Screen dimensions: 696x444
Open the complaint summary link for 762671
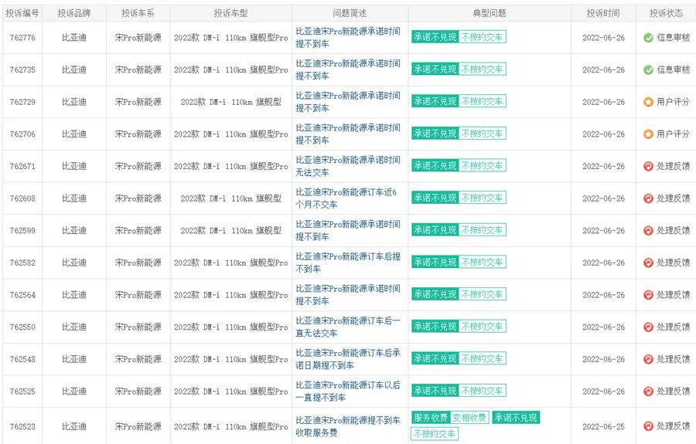[x=348, y=166]
